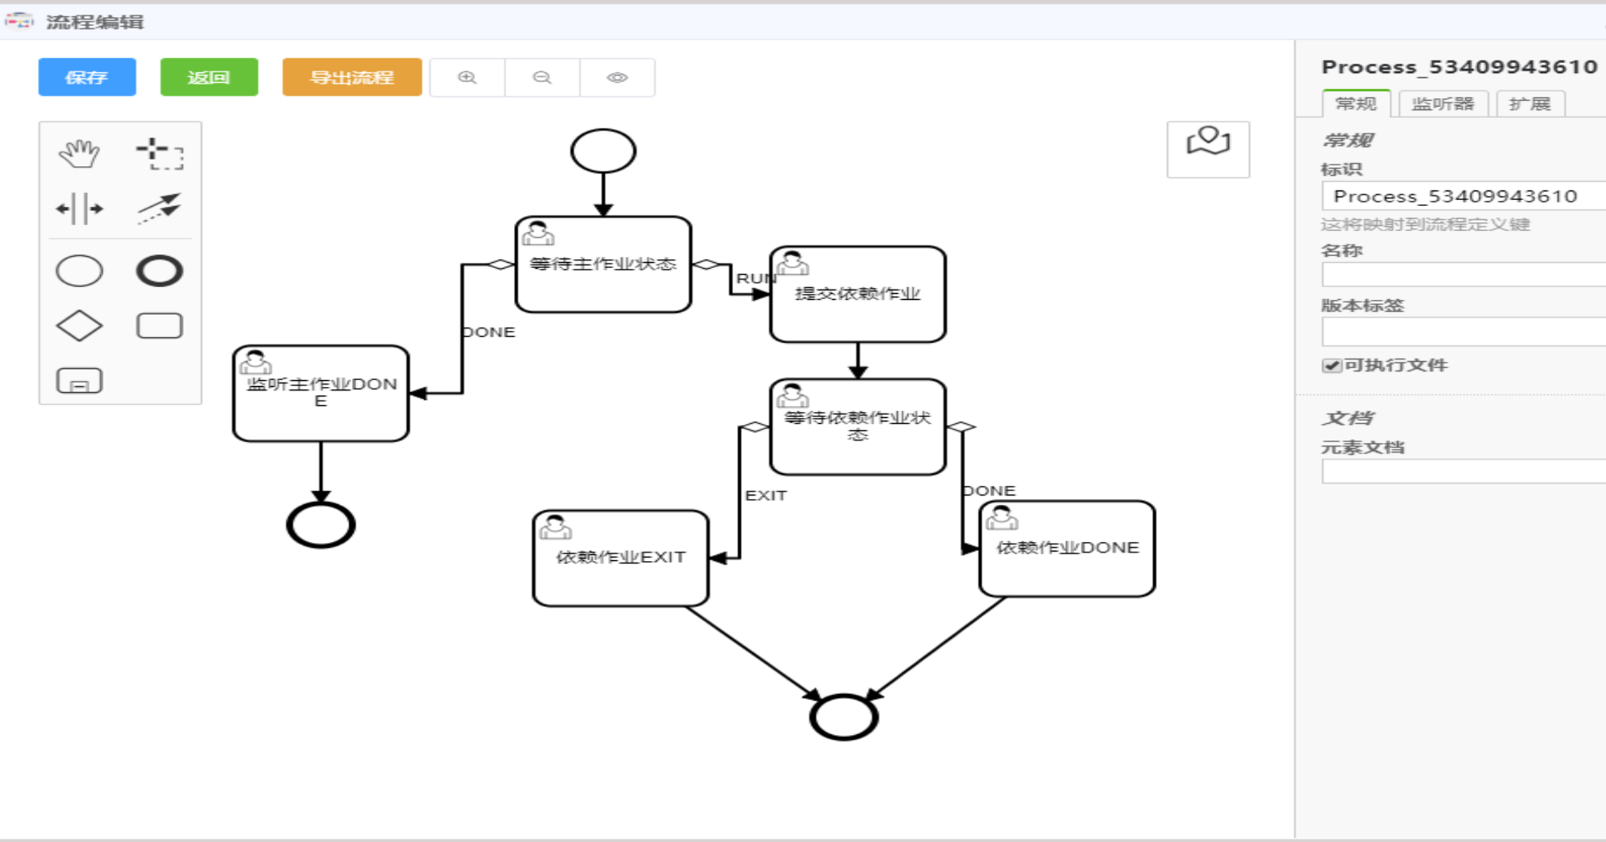Click the zoom in magnifier button
1606x842 pixels.
click(x=467, y=78)
